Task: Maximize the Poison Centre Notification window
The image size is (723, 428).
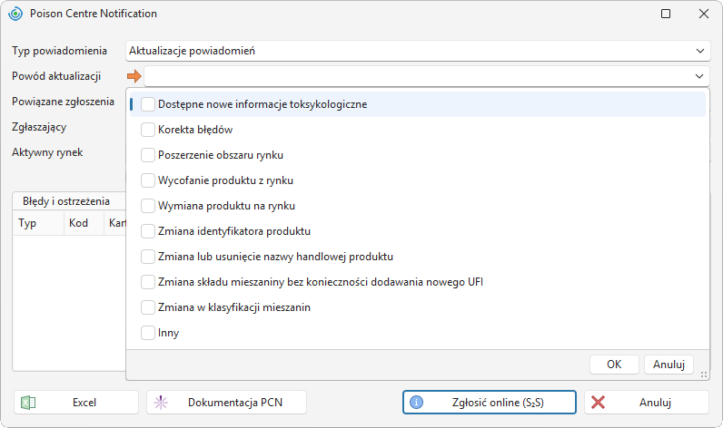Action: tap(666, 14)
